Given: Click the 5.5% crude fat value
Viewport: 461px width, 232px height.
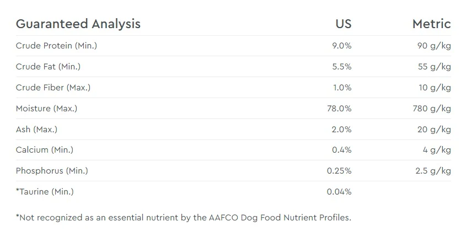Looking at the screenshot, I should (342, 67).
